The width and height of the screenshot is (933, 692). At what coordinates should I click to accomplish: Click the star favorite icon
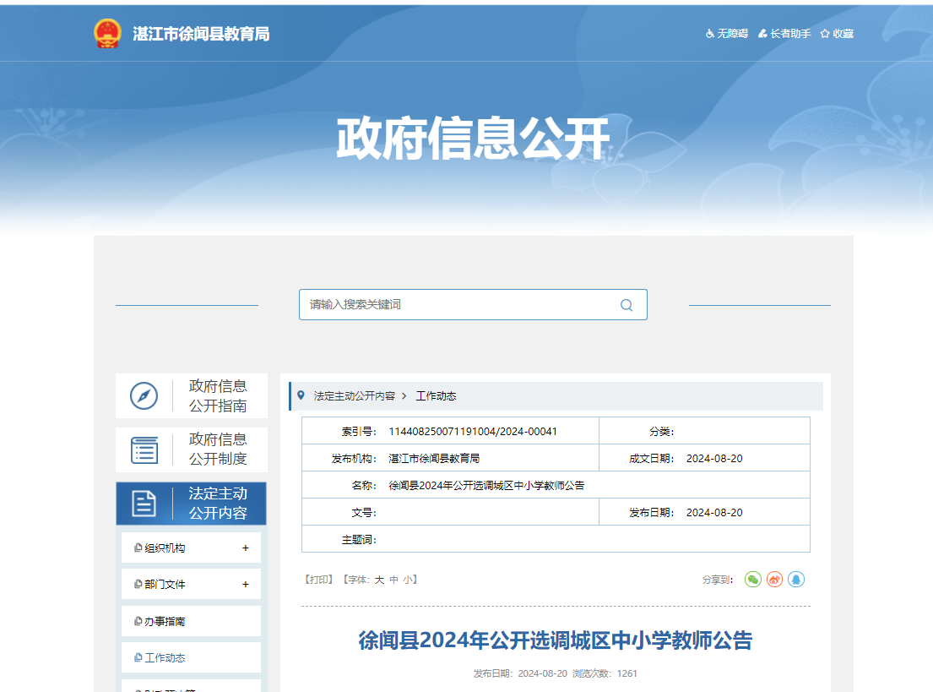(825, 34)
